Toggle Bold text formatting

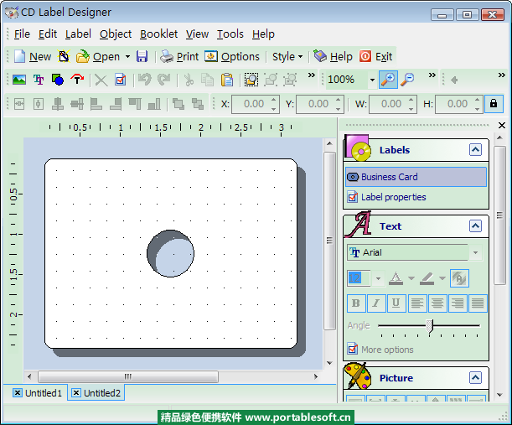[x=356, y=303]
